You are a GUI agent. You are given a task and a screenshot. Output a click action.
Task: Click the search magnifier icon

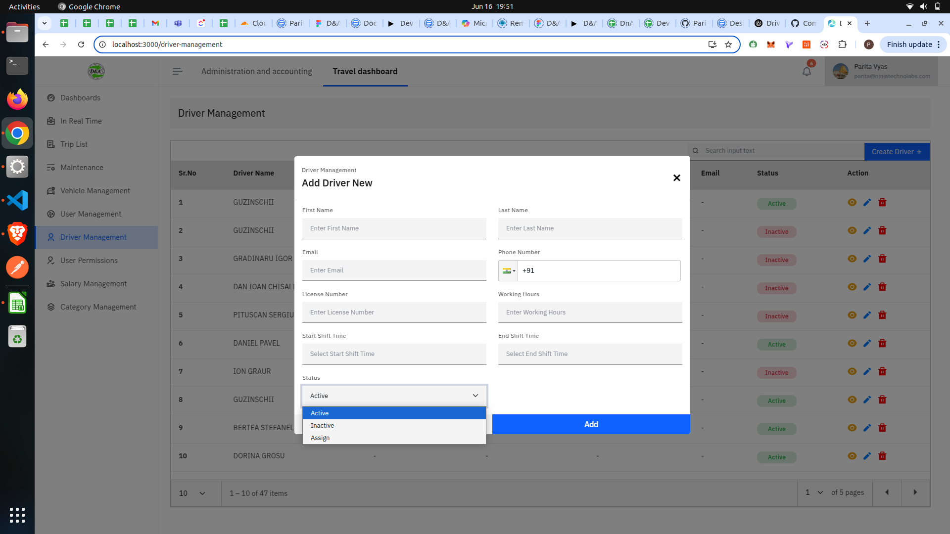click(695, 151)
